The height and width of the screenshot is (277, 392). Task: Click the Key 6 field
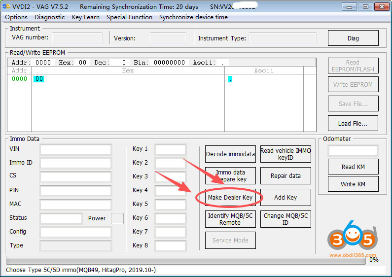(170, 218)
